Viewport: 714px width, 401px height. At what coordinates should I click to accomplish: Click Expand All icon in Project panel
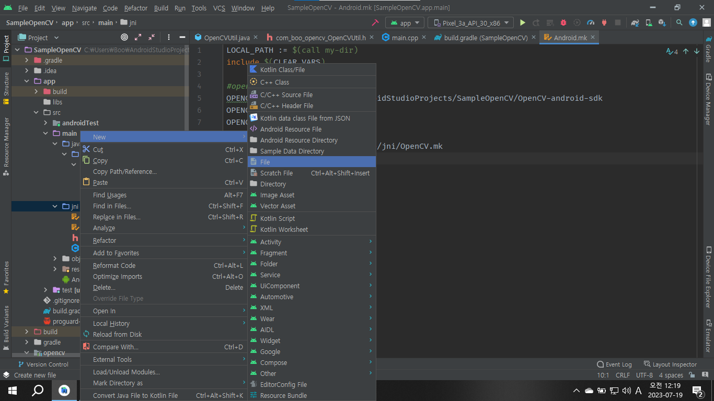138,38
